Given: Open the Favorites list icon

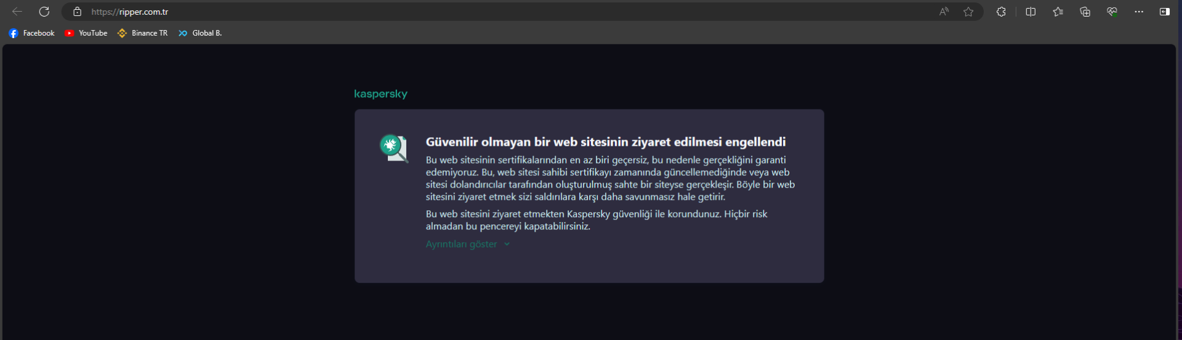Looking at the screenshot, I should tap(1058, 12).
